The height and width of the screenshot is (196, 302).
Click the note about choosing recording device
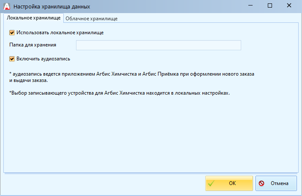(x=119, y=93)
